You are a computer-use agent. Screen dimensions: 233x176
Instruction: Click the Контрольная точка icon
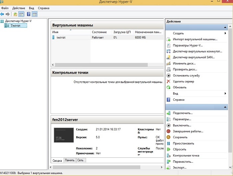(x=168, y=155)
